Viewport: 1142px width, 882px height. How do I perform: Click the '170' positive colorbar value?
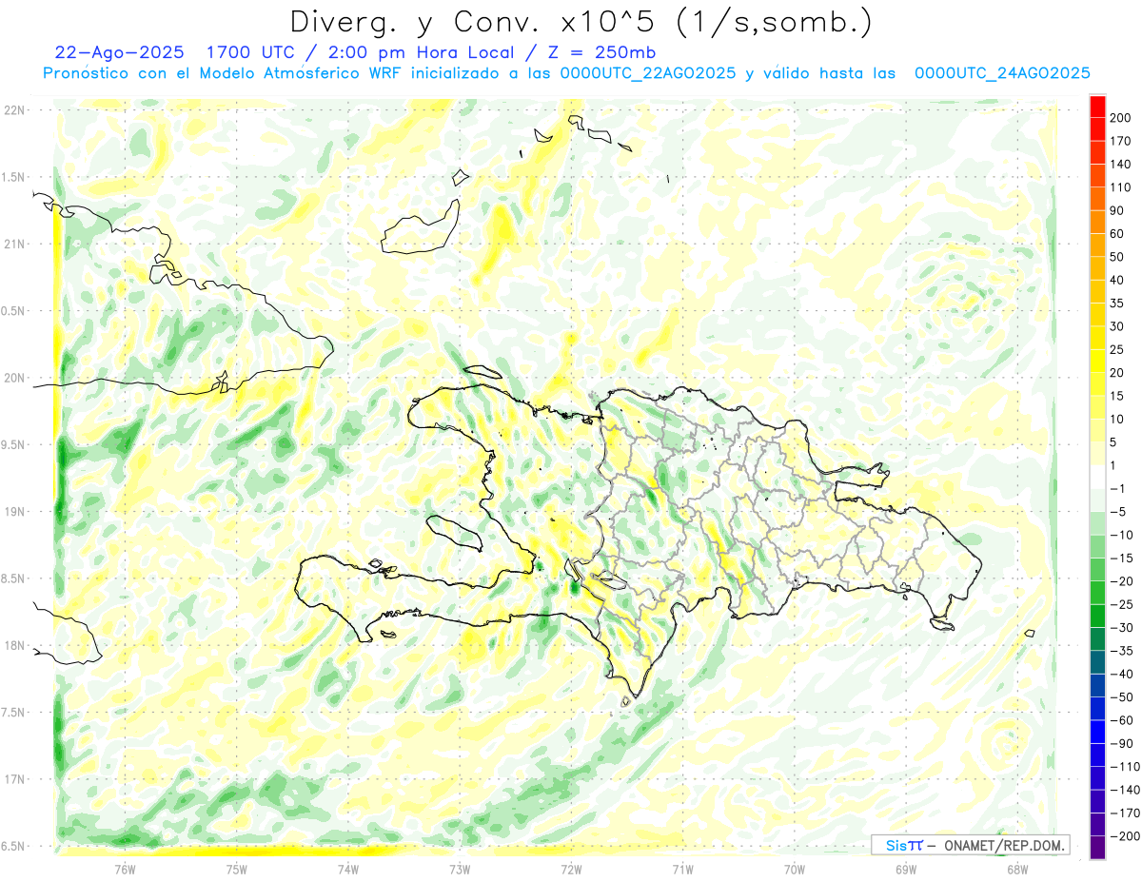click(1122, 141)
